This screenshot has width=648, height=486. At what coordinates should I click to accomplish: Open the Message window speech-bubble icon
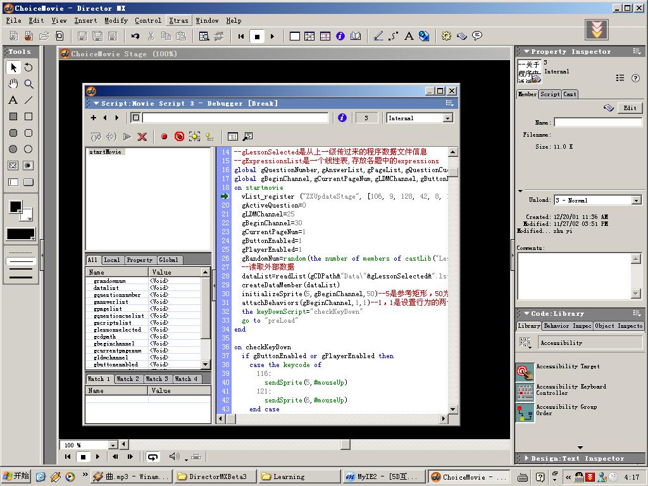477,36
